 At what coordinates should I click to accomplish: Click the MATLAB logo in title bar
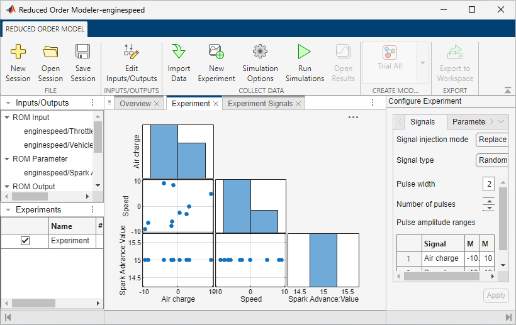point(11,9)
